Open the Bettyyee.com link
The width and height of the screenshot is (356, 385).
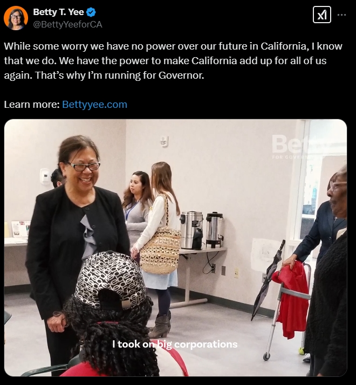94,105
